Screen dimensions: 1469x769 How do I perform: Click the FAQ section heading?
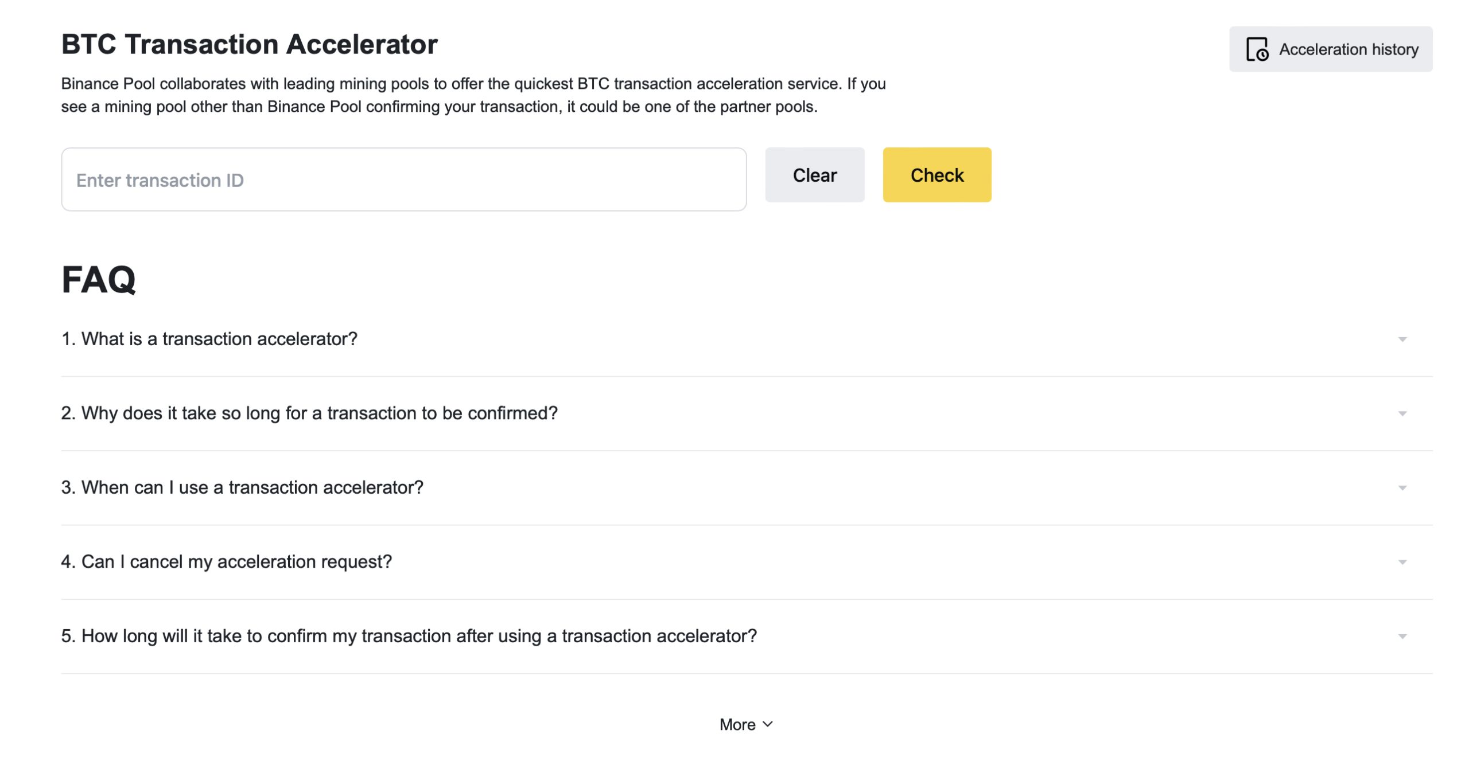pos(99,280)
